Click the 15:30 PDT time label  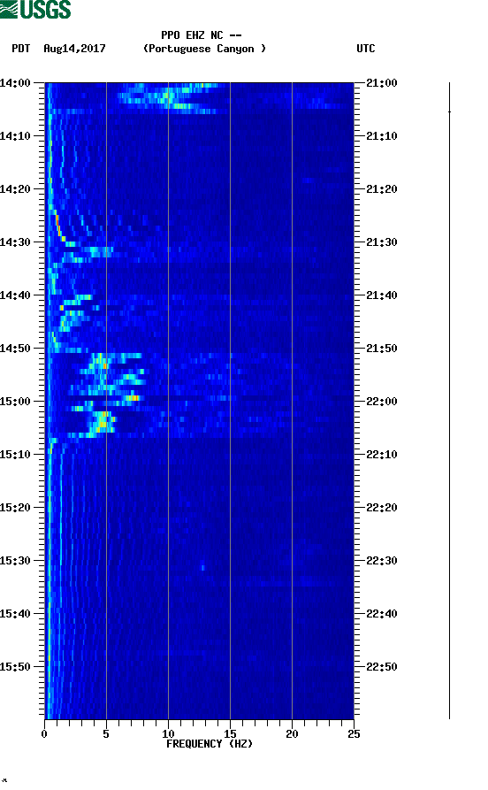(x=15, y=561)
